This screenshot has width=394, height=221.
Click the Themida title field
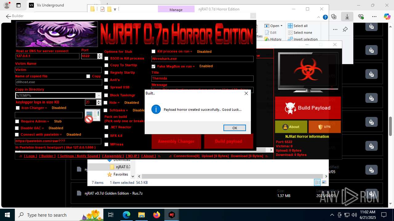pos(202,79)
